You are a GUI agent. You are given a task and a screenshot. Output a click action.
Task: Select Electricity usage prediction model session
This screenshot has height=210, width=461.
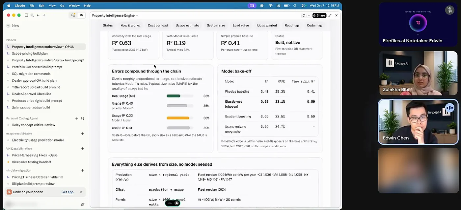tap(45, 140)
